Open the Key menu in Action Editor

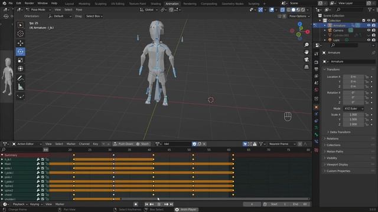pyautogui.click(x=96, y=144)
